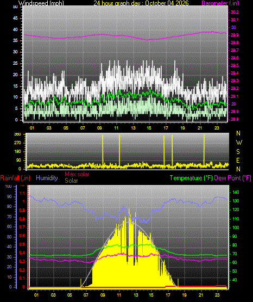This screenshot has height=302, width=253.
Task: Click the '130' temperature axis value
Action: pyautogui.click(x=236, y=201)
